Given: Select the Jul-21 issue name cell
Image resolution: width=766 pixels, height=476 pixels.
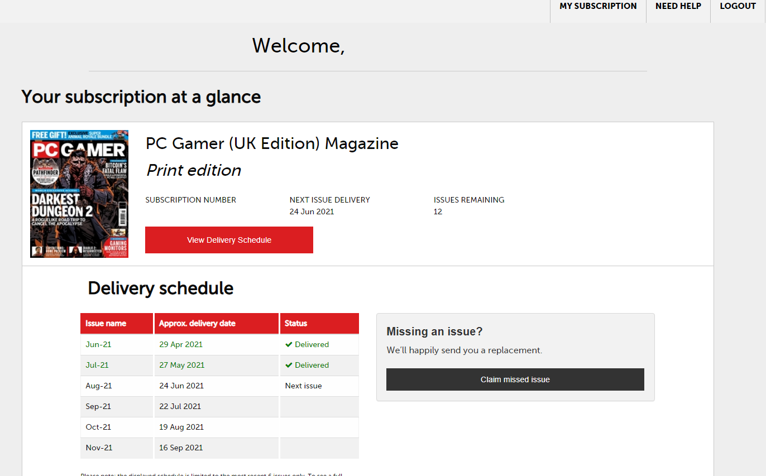Looking at the screenshot, I should 117,365.
